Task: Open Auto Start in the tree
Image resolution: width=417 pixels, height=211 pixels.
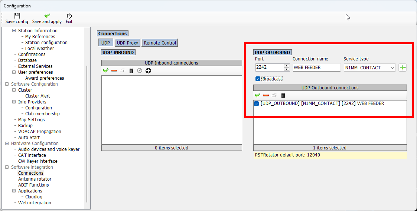Action: (x=29, y=137)
